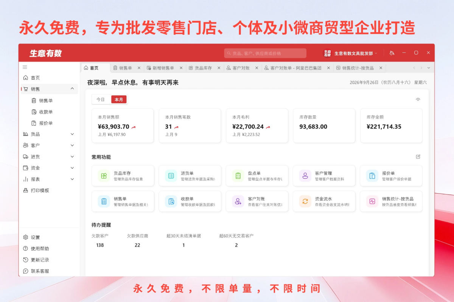
Task: Open the 进货单 shortcut card
Action: coord(190,176)
